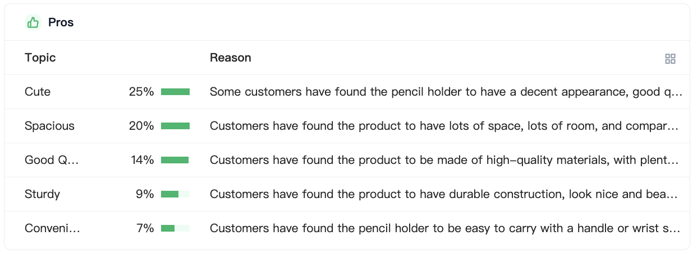Select the Spacious topic label
Image resolution: width=697 pixels, height=254 pixels.
49,126
